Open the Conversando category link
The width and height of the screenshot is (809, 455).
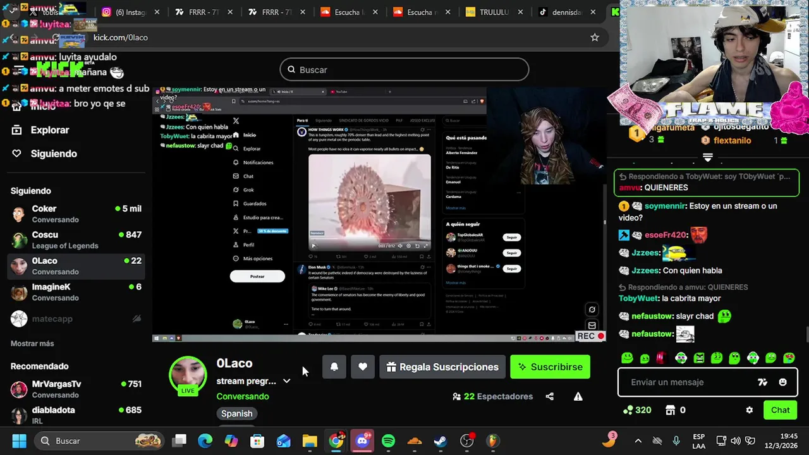click(243, 396)
